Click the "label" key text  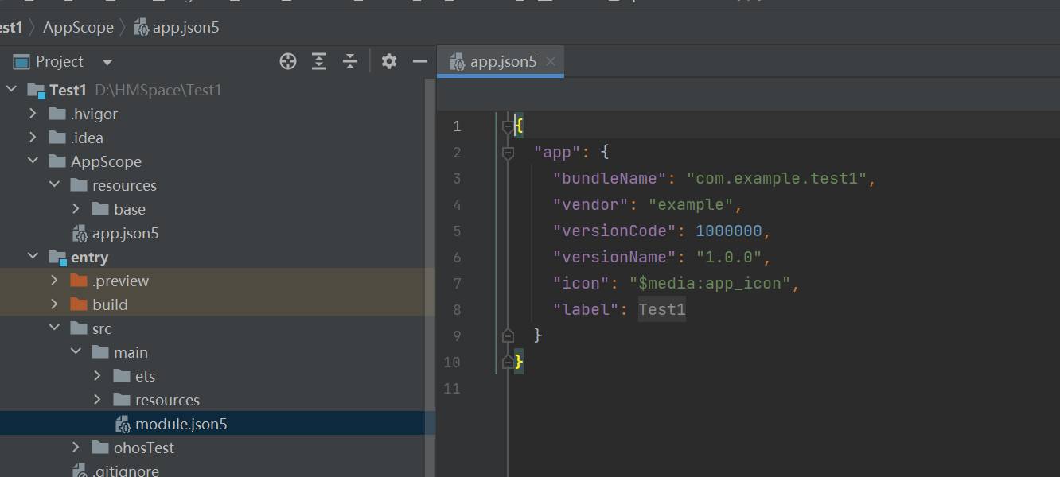tap(586, 309)
